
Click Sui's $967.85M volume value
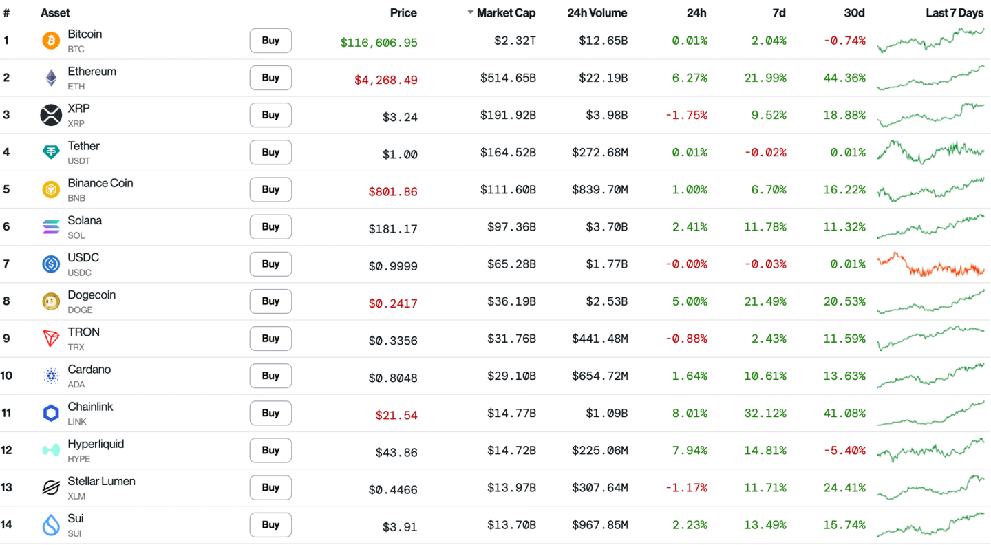click(x=599, y=524)
